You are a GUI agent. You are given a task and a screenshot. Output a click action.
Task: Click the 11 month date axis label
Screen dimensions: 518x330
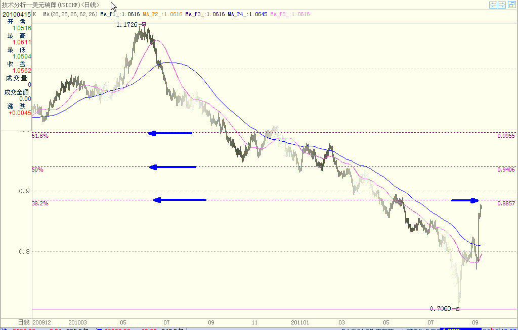pyautogui.click(x=254, y=322)
